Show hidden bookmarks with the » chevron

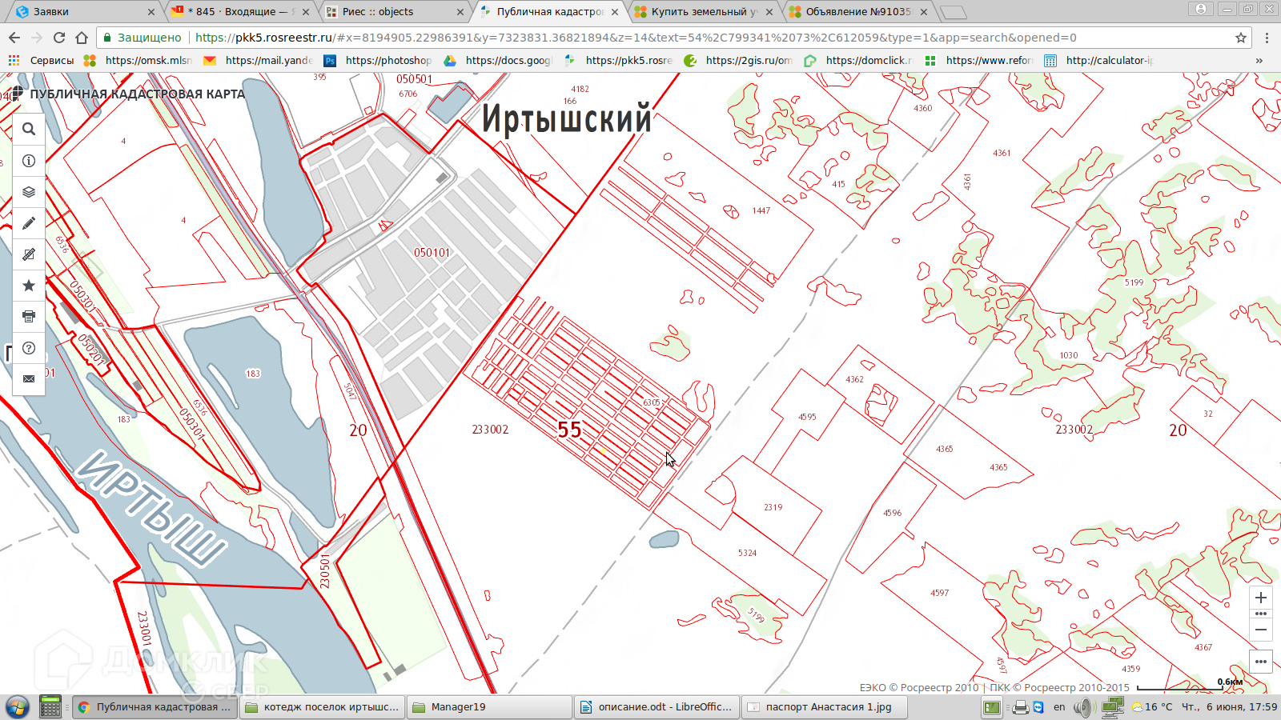[1259, 60]
